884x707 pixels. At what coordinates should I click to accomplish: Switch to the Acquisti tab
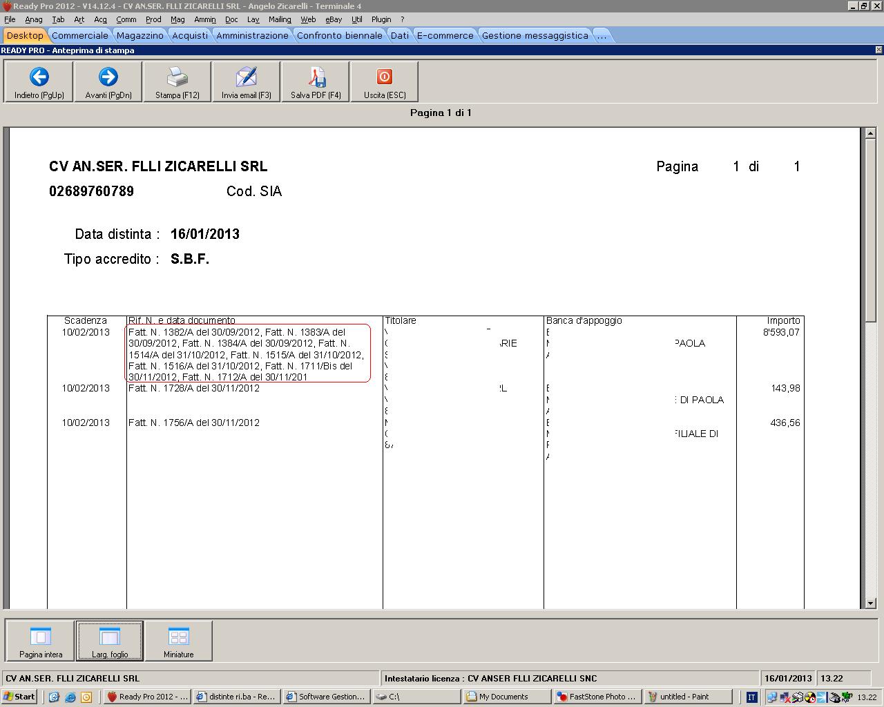pyautogui.click(x=190, y=35)
